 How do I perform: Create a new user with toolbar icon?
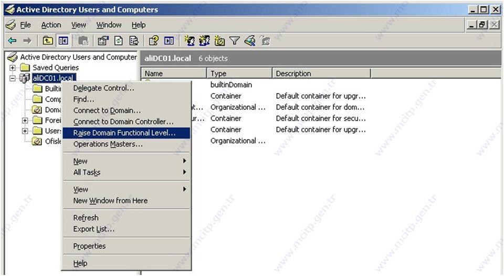(190, 40)
